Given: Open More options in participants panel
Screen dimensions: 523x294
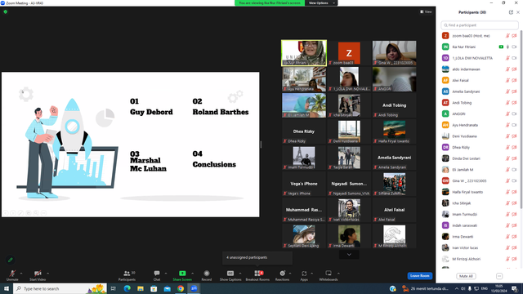Looking at the screenshot, I should (x=499, y=276).
